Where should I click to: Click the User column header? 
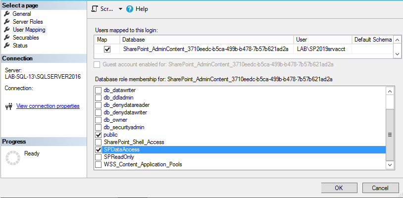pyautogui.click(x=323, y=40)
